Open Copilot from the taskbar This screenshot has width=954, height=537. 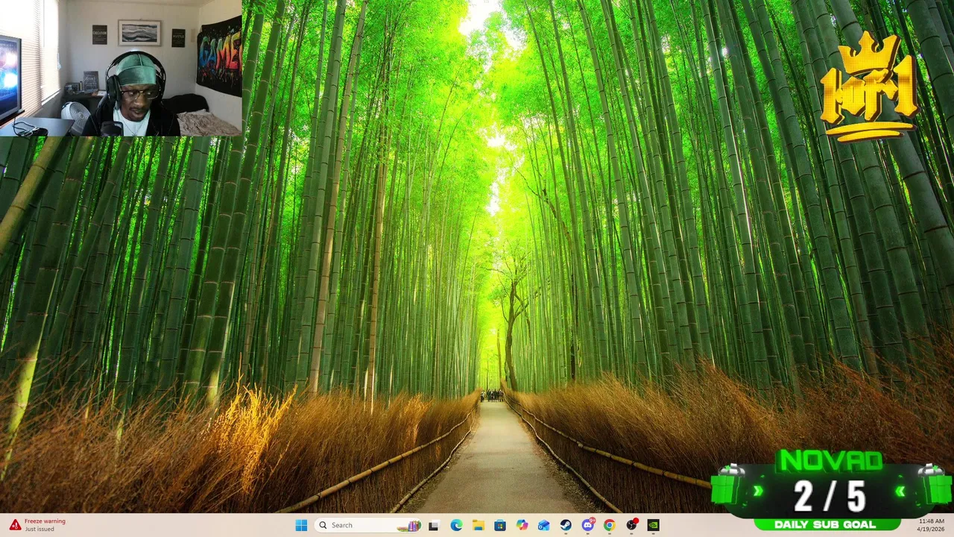[x=522, y=525]
